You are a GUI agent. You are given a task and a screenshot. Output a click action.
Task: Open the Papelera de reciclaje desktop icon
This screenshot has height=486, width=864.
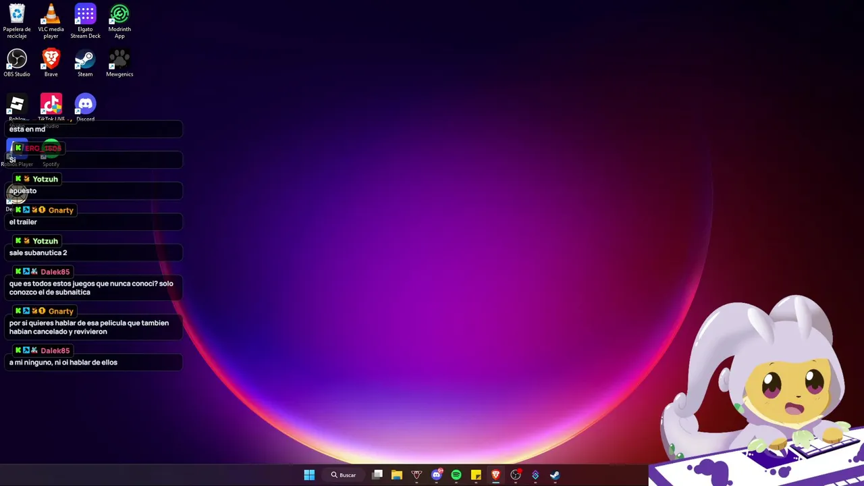click(17, 21)
